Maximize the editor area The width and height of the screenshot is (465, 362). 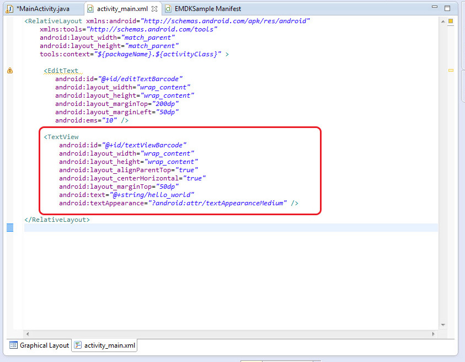447,8
